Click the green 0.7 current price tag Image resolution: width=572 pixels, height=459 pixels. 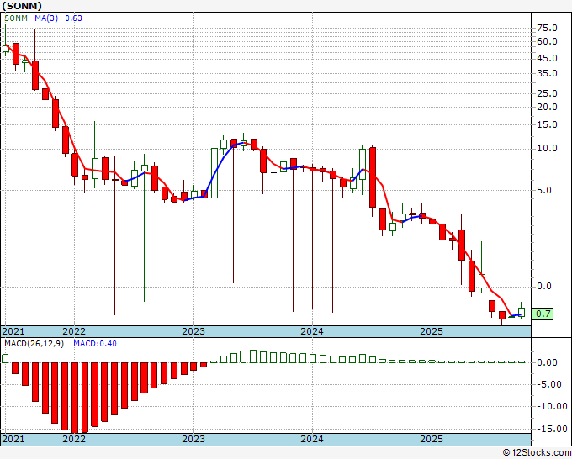coord(543,314)
